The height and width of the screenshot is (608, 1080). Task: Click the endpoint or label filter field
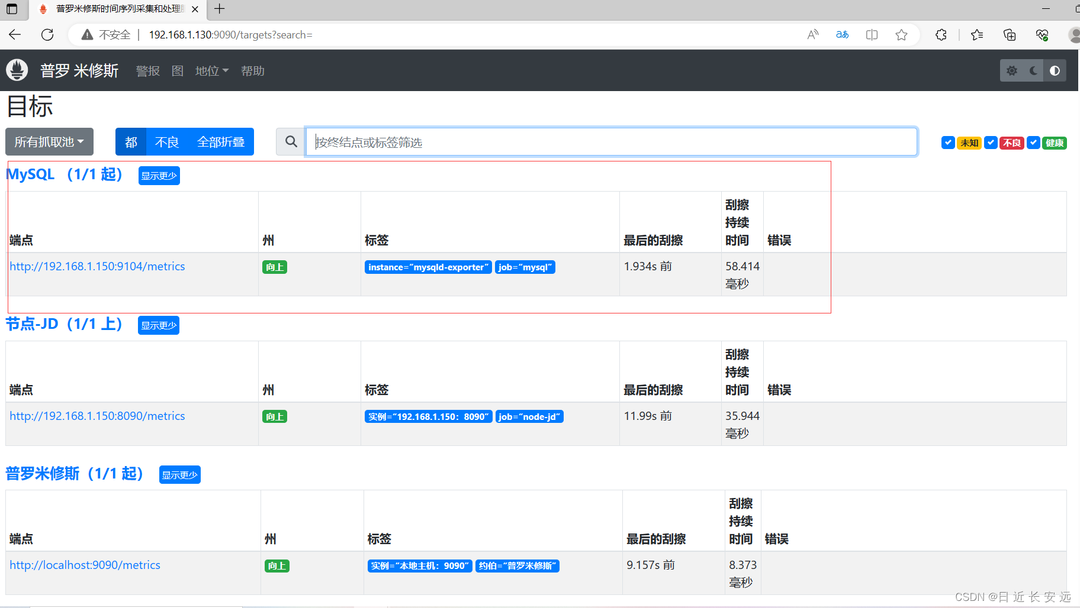(x=611, y=142)
